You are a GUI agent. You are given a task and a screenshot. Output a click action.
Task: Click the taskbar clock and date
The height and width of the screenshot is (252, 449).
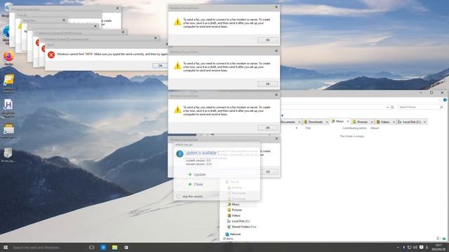[438, 247]
